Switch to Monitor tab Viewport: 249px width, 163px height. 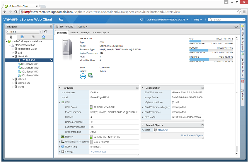(x=74, y=32)
